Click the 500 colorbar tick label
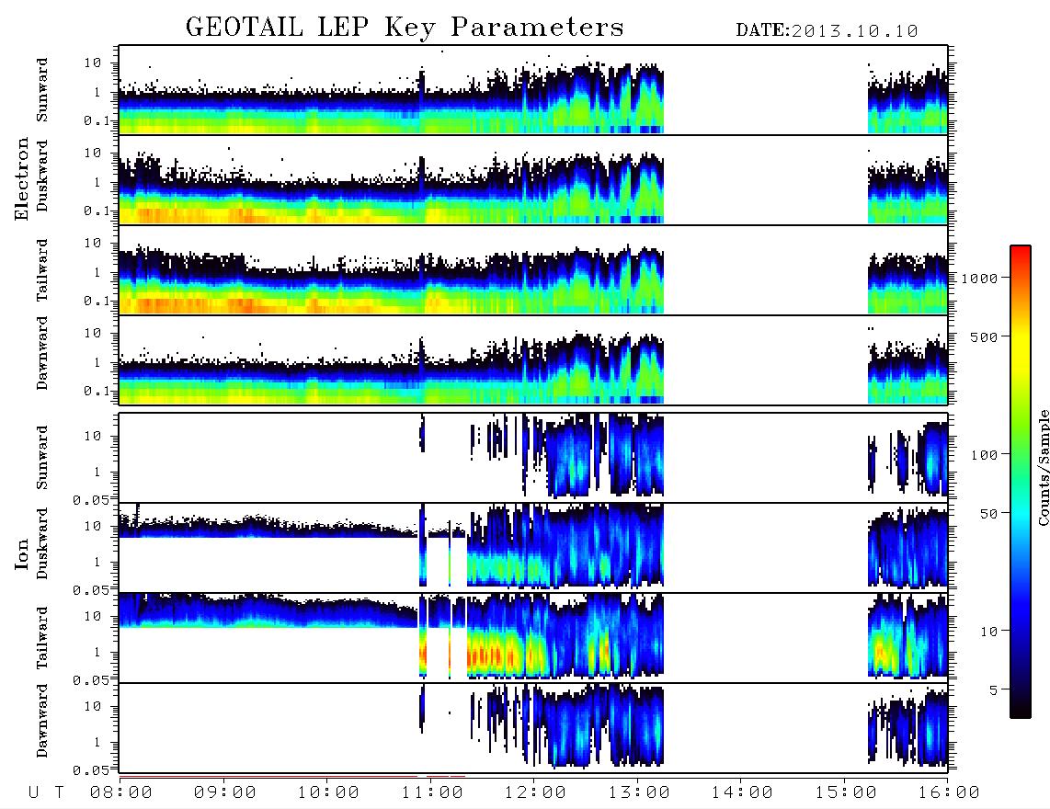Screen dimensions: 1050x809 (984, 337)
